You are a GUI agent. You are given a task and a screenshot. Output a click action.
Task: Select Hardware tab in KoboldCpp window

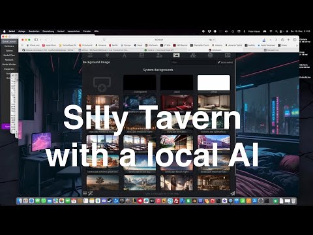pos(9,46)
